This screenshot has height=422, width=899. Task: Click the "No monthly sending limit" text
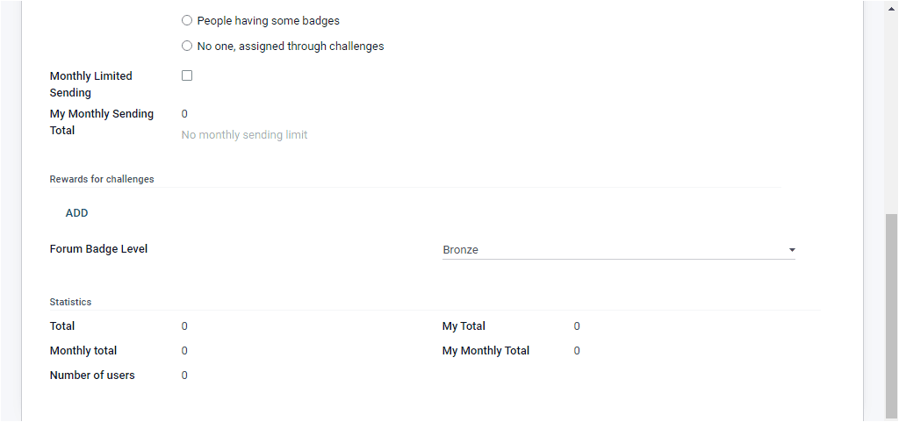coord(244,135)
